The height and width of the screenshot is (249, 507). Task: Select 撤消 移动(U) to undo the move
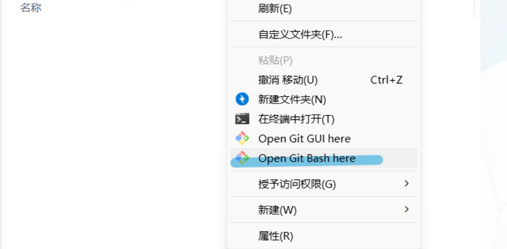coord(324,80)
